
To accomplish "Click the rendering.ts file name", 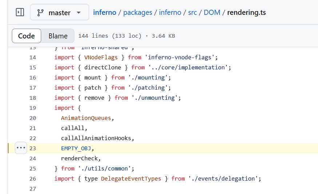I will coord(246,12).
